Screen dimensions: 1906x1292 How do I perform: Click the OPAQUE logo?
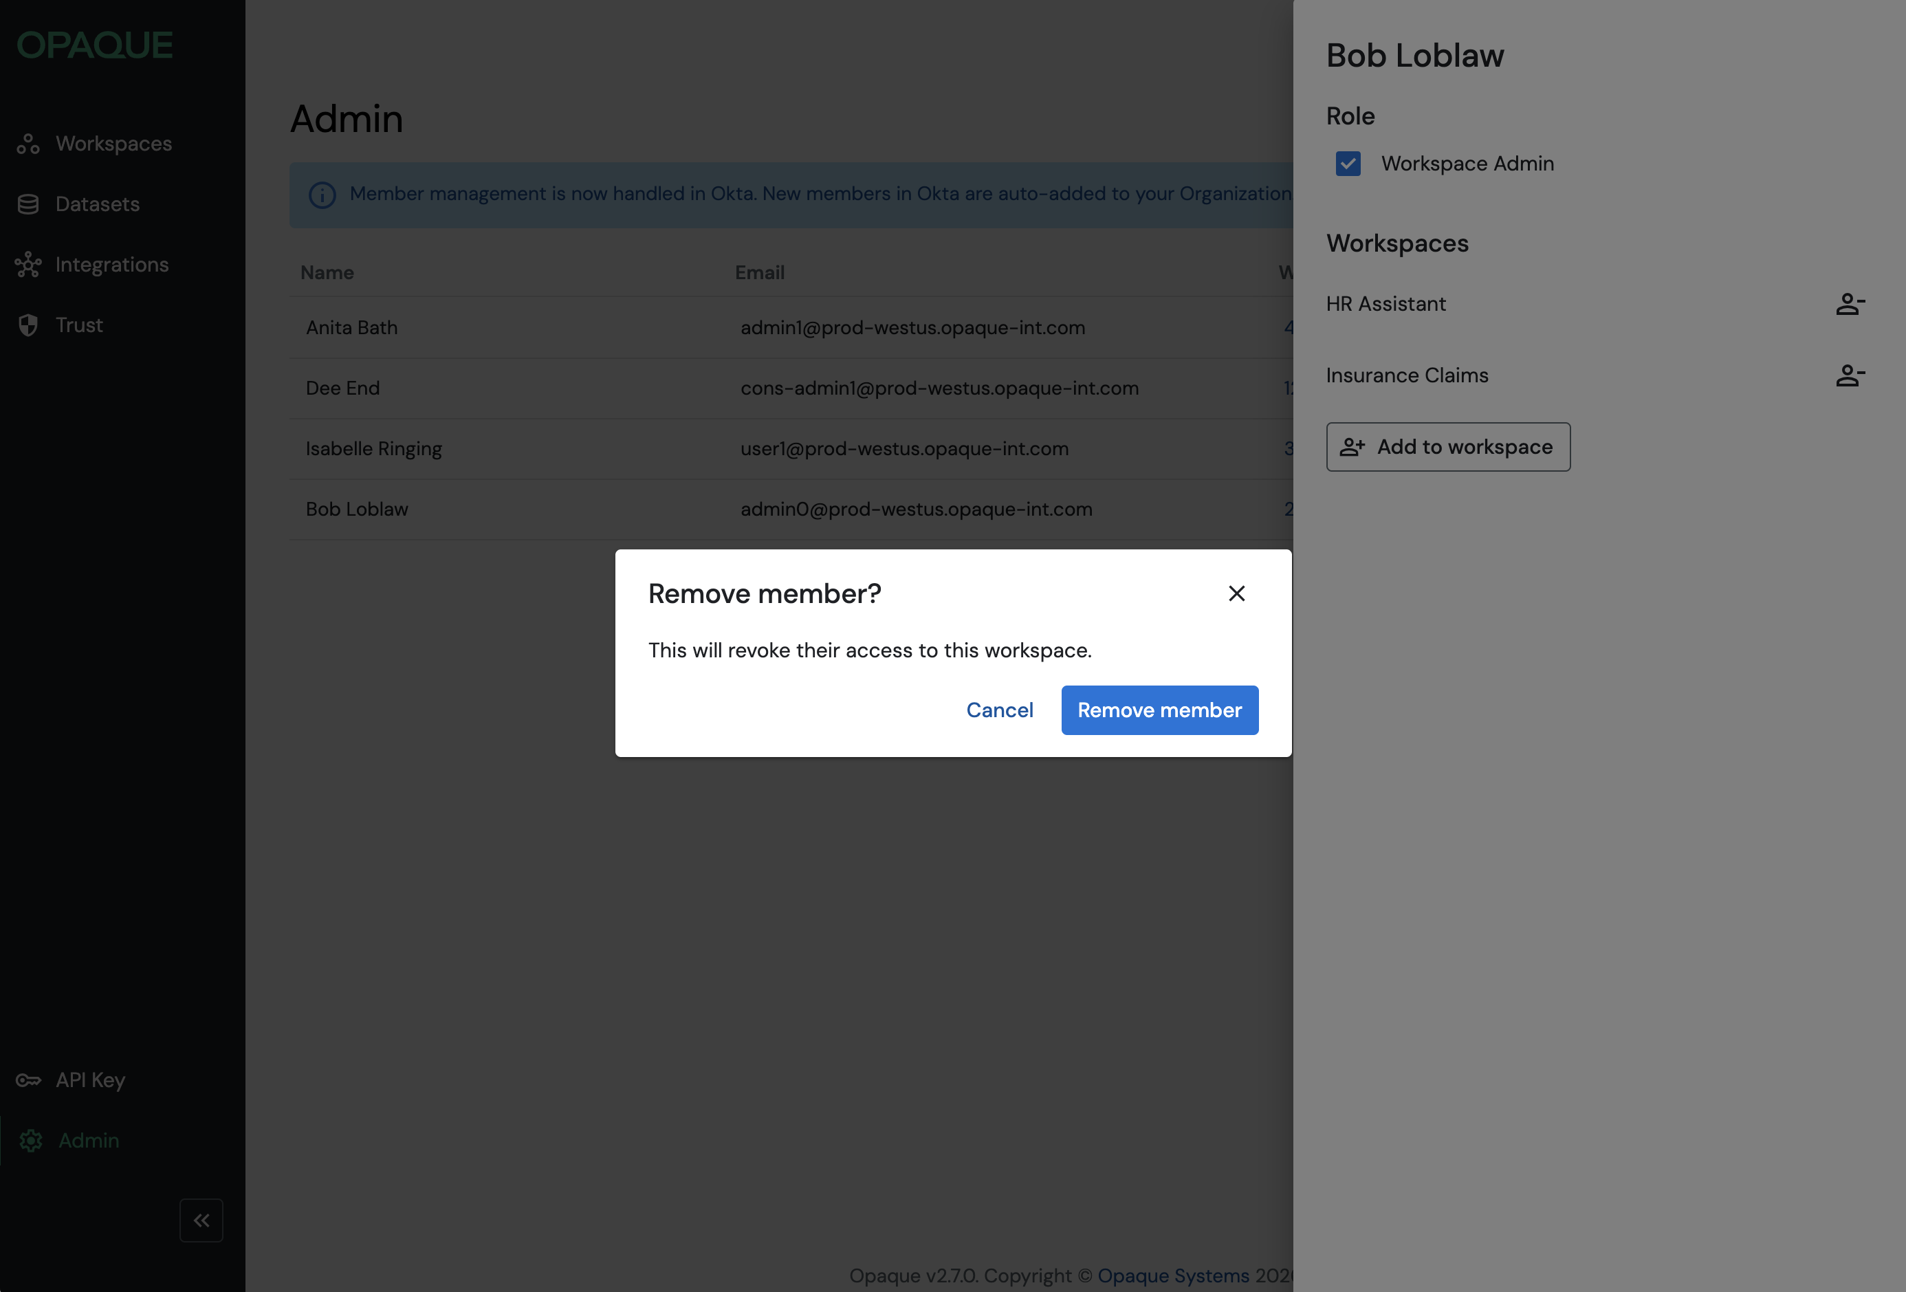point(94,45)
